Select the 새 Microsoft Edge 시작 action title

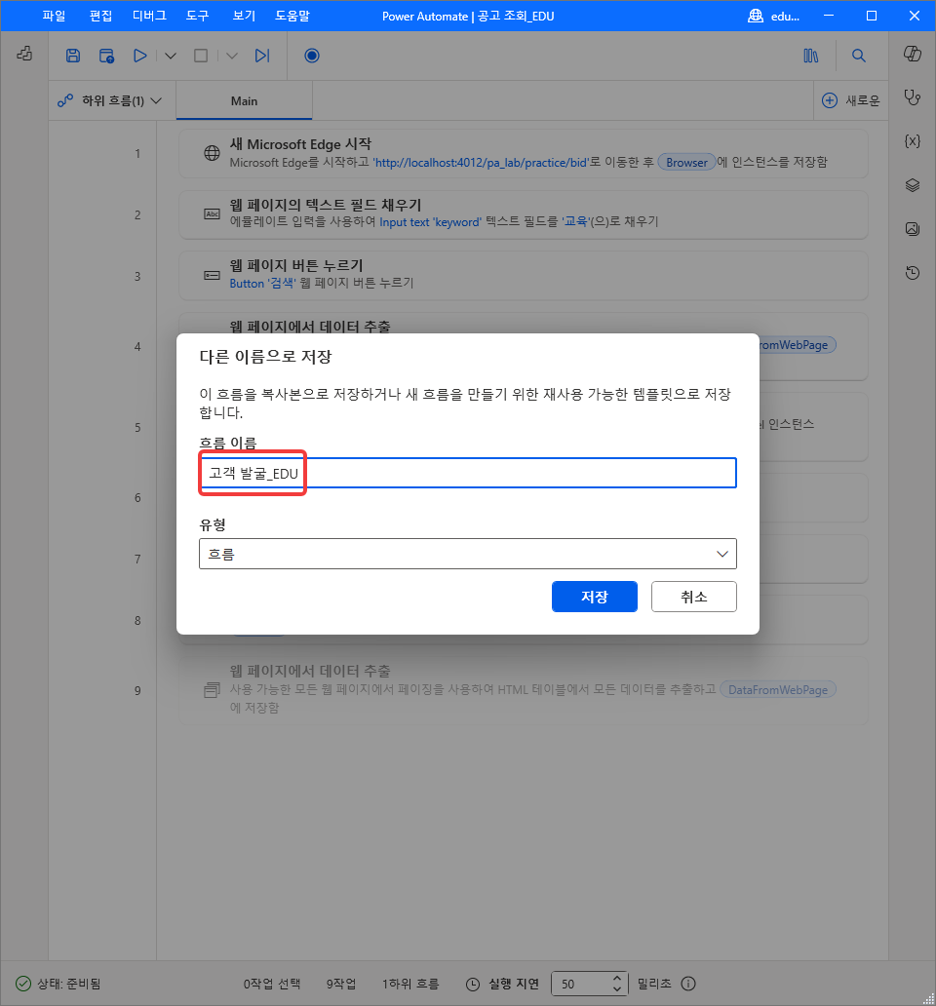[301, 143]
